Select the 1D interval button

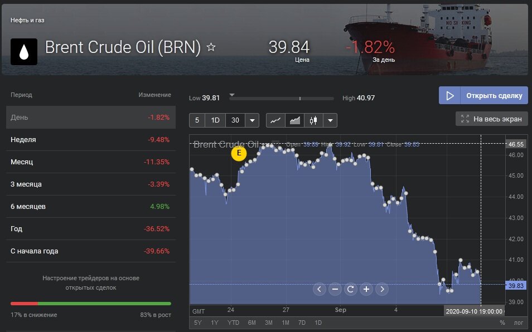(215, 120)
